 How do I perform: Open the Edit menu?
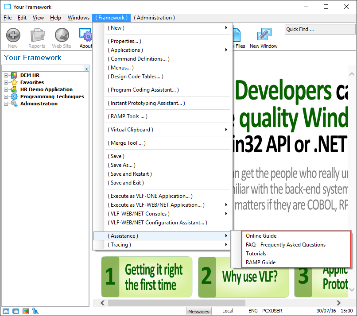coord(22,18)
